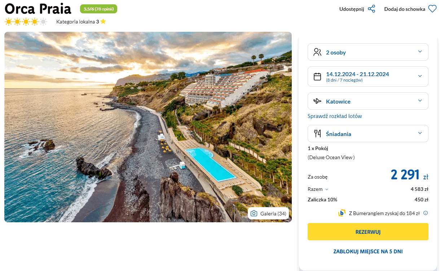Viewport: 440px width, 271px height.
Task: Click the yellow Bumerang logo icon
Action: click(x=342, y=213)
